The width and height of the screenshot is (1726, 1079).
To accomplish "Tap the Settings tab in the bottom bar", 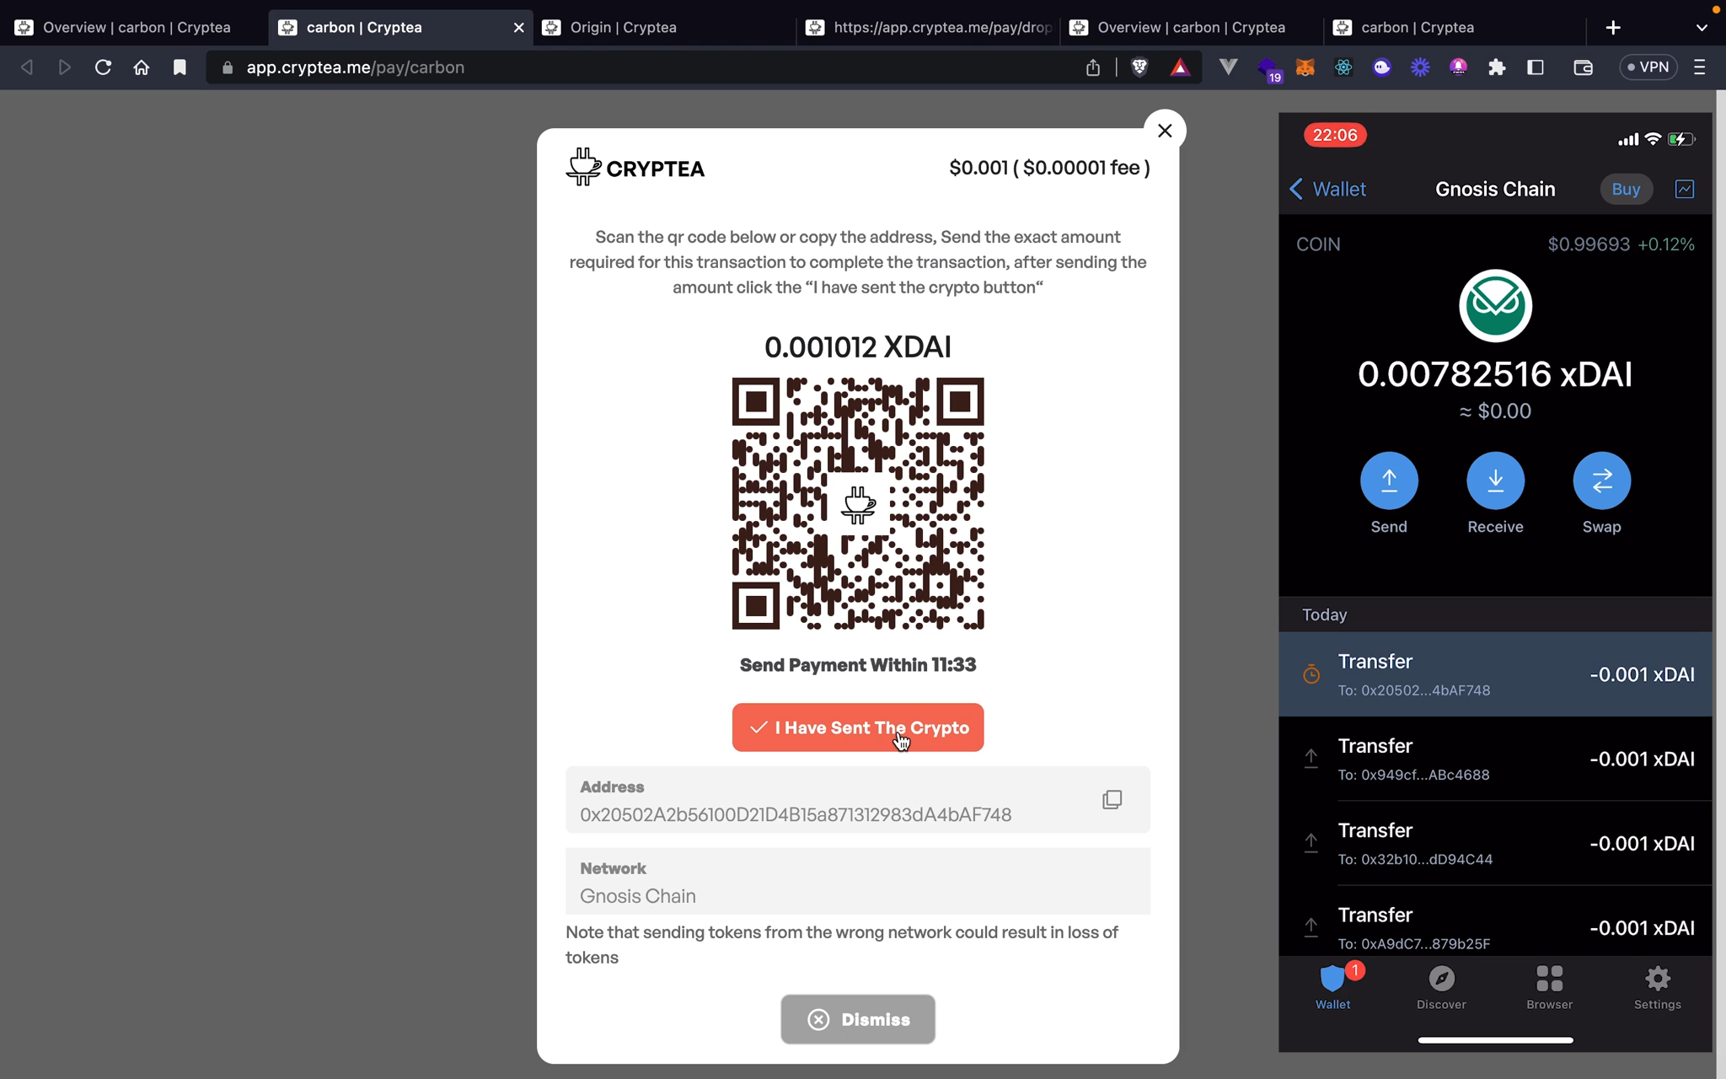I will coord(1657,987).
